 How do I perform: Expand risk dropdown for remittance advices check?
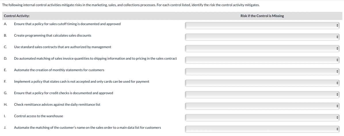point(262,106)
